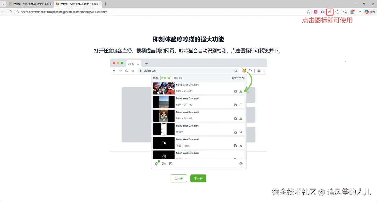Click the green 下一步 button
The height and width of the screenshot is (202, 377).
pos(198,178)
